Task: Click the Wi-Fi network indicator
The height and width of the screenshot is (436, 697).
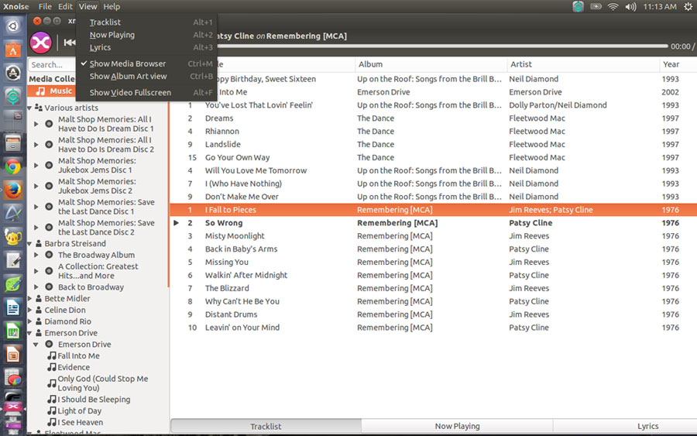Action: (613, 7)
